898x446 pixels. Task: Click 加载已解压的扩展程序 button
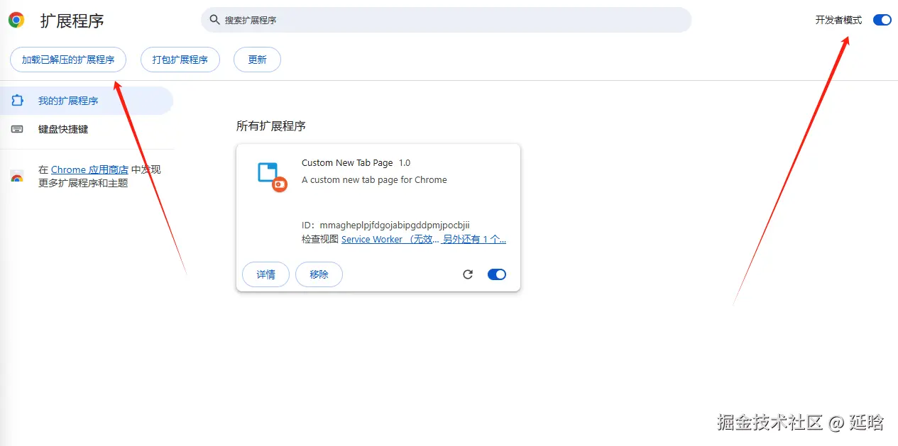(68, 60)
